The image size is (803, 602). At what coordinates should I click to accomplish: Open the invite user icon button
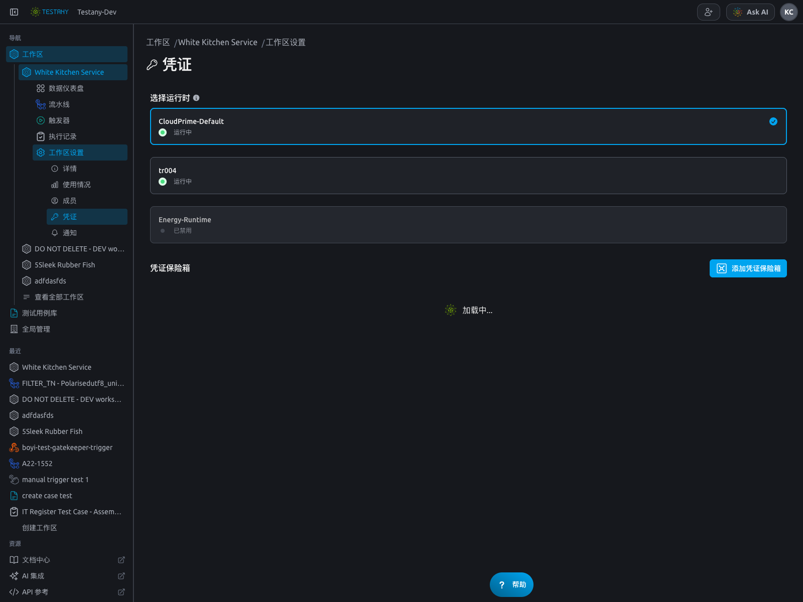pyautogui.click(x=708, y=12)
